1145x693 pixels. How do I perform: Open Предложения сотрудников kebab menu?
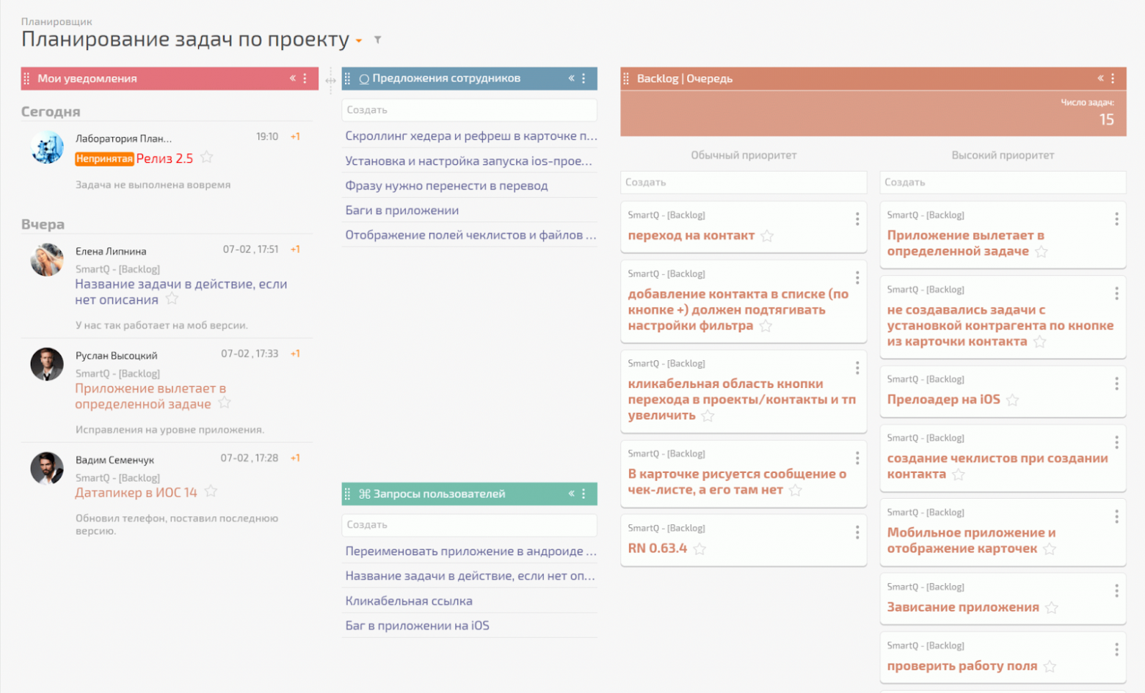584,78
